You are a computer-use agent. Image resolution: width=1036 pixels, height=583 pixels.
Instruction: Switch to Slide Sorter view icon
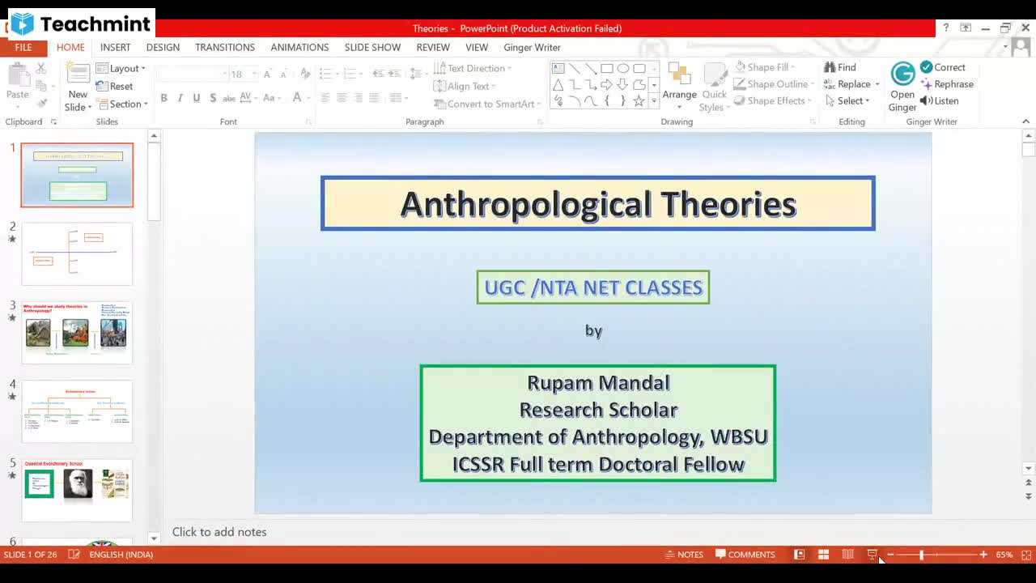pos(823,554)
